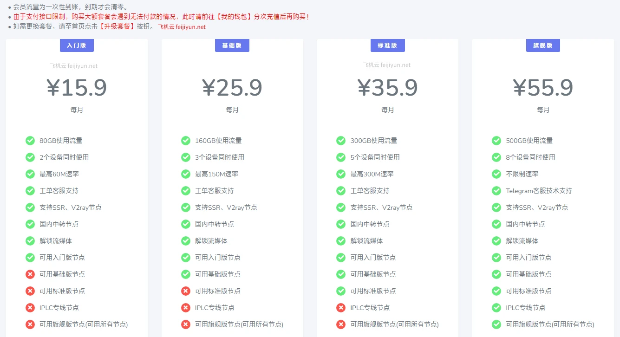Click the red X beside 可用标准版节点 in 基础版
The height and width of the screenshot is (337, 620).
pos(186,291)
